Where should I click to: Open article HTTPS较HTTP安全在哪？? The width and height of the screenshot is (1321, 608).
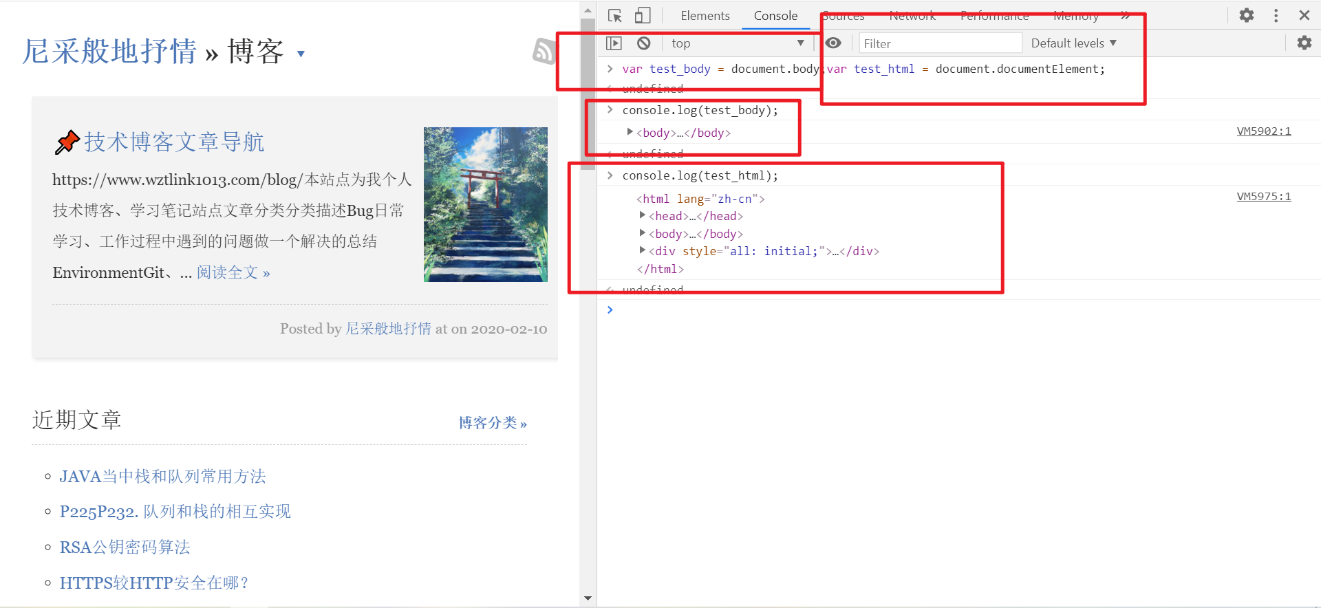154,583
